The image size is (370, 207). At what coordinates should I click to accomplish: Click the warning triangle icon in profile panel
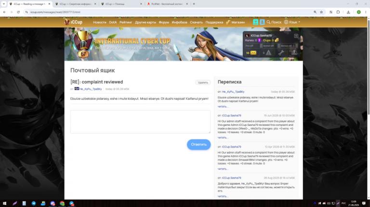coord(268,53)
